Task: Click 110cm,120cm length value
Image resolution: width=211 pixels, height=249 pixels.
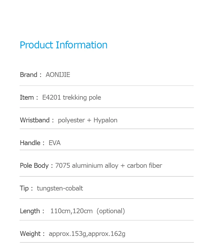Action: (x=72, y=211)
